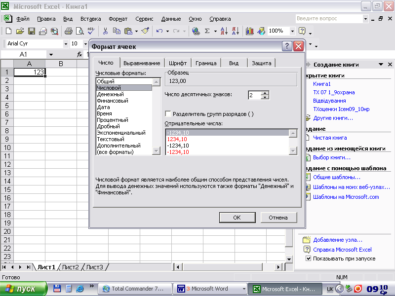This screenshot has height=296, width=395.
Task: Toggle Show at startup checkbox
Action: tap(308, 259)
